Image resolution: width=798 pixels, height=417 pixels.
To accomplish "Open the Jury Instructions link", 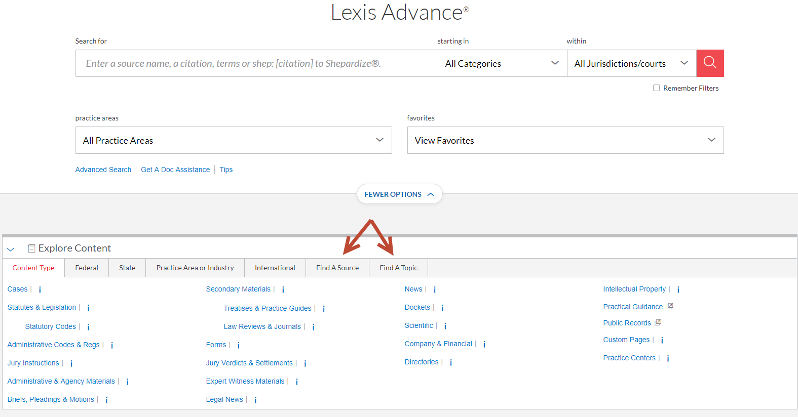I will coord(33,363).
